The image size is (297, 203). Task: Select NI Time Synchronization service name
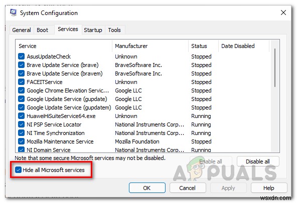click(56, 133)
